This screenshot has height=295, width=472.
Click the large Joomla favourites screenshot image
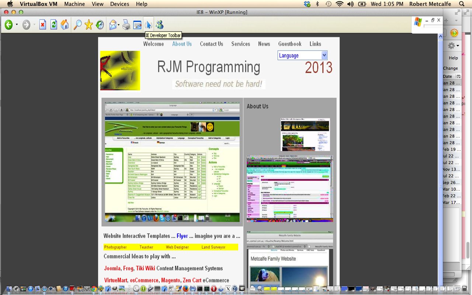coord(172,162)
